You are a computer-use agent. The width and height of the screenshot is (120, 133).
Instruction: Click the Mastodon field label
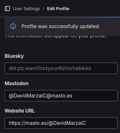(17, 83)
